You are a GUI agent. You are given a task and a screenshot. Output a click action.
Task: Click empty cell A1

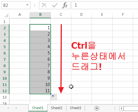pyautogui.click(x=19, y=21)
